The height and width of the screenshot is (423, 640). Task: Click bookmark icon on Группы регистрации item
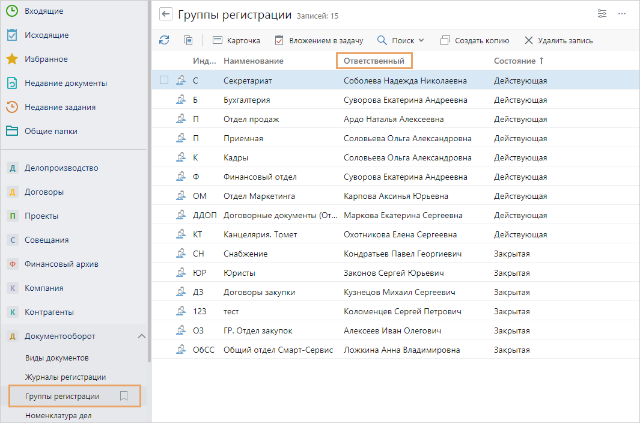coord(124,396)
